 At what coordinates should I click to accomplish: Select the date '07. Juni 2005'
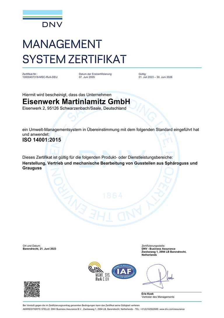click(87, 77)
